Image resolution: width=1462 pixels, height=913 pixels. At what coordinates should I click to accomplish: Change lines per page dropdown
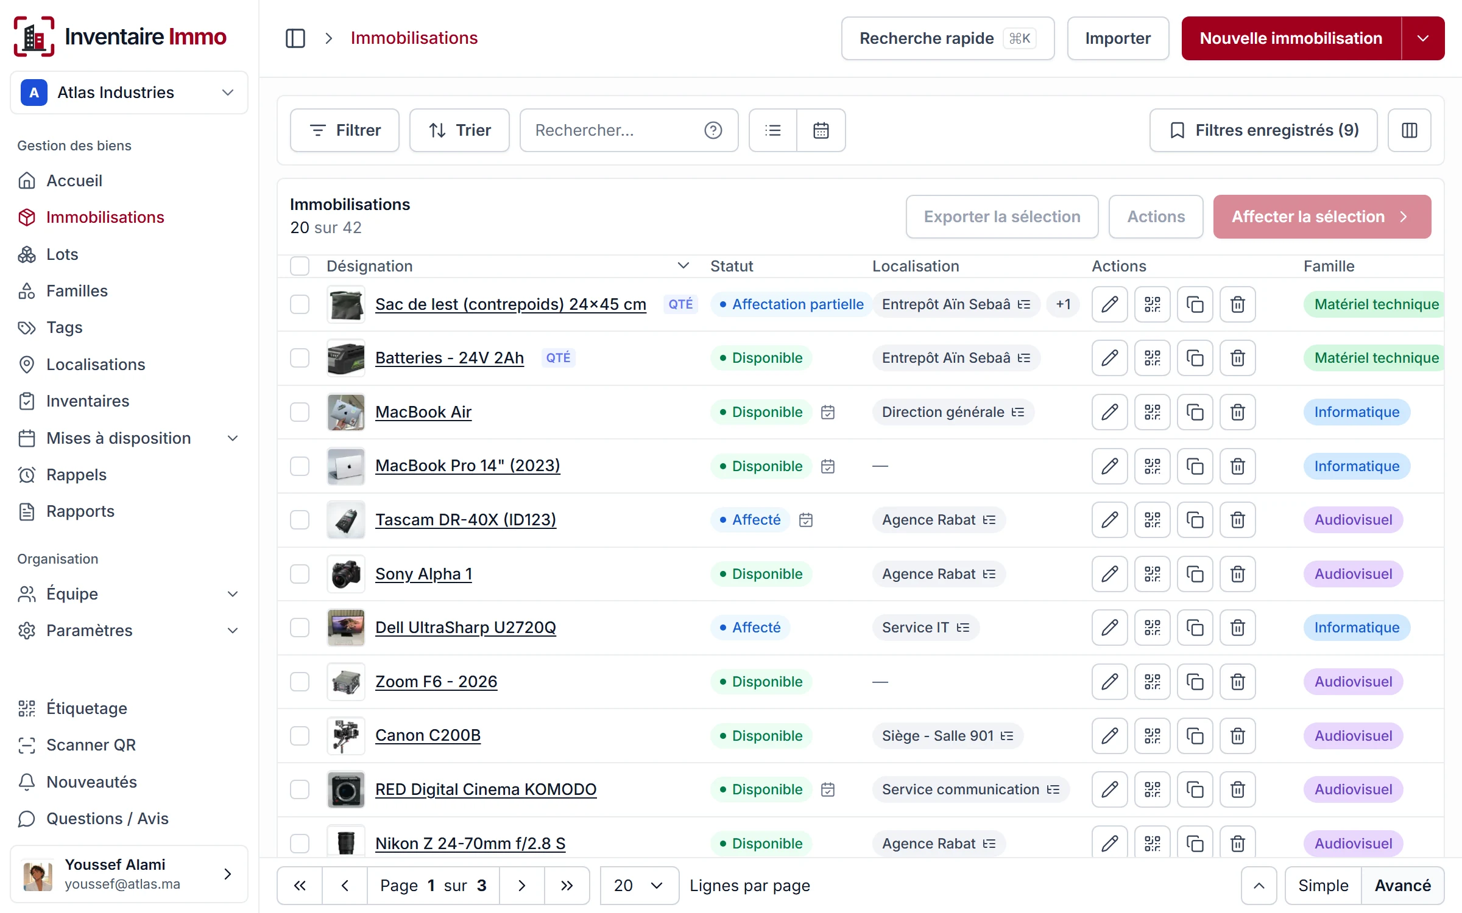639,886
